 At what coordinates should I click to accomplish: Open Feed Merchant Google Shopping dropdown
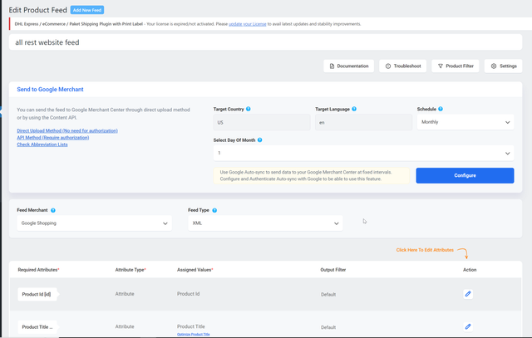point(94,223)
